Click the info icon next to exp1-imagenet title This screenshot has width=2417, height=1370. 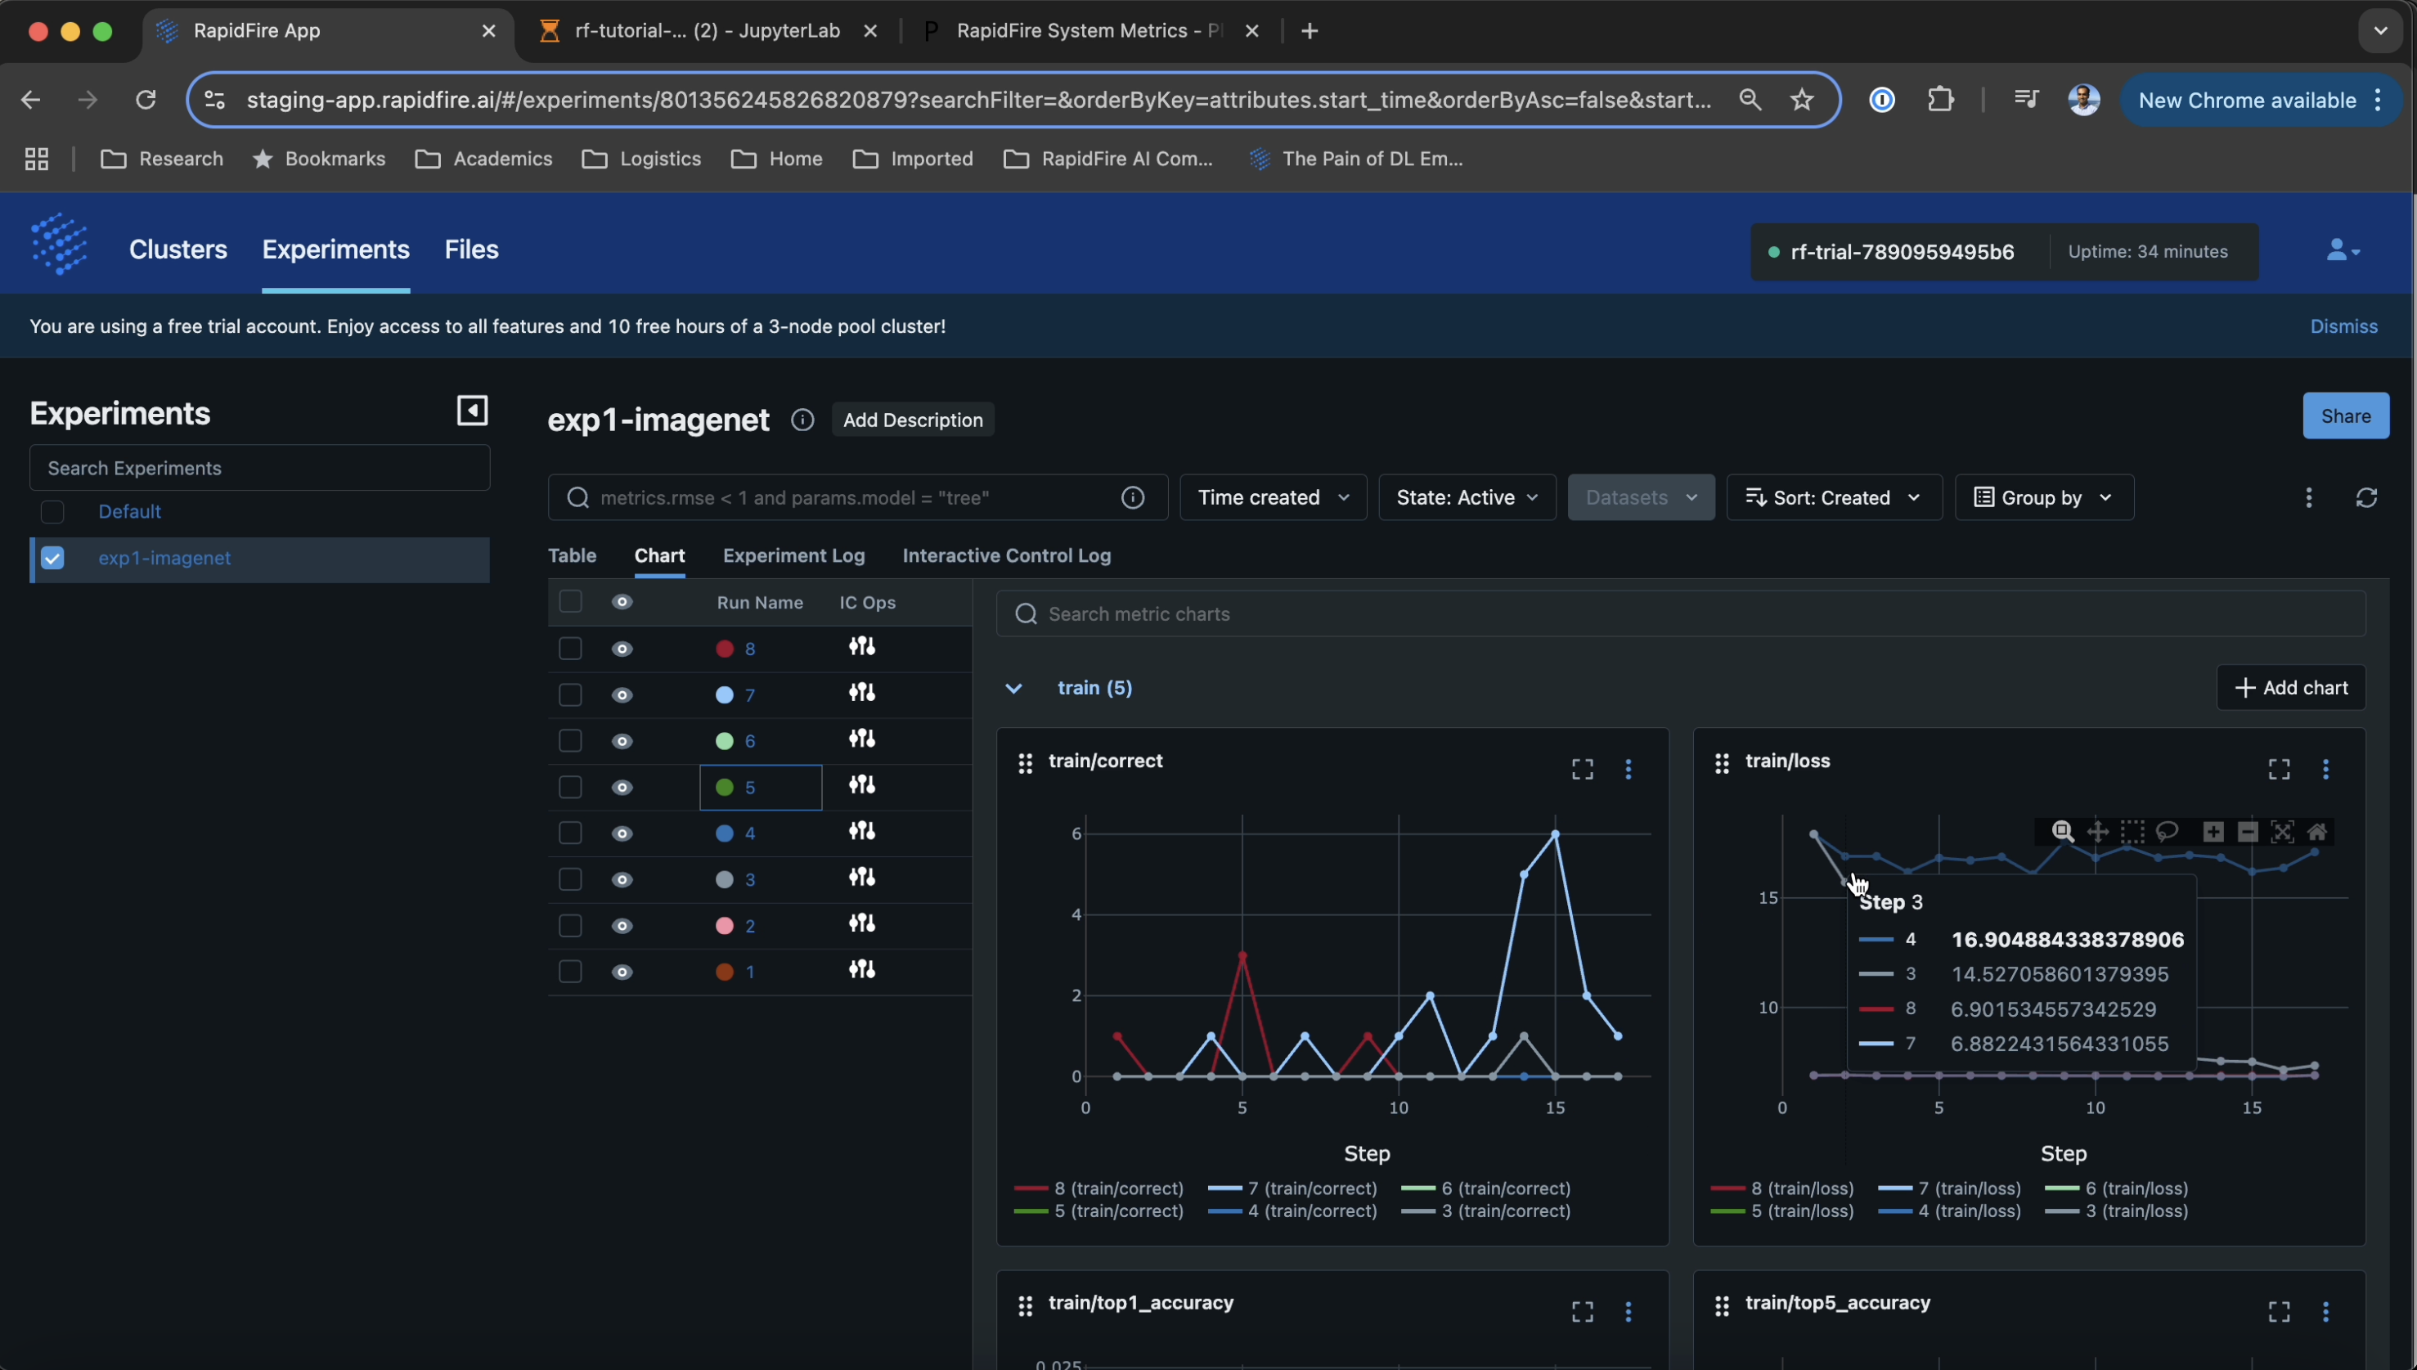[802, 420]
